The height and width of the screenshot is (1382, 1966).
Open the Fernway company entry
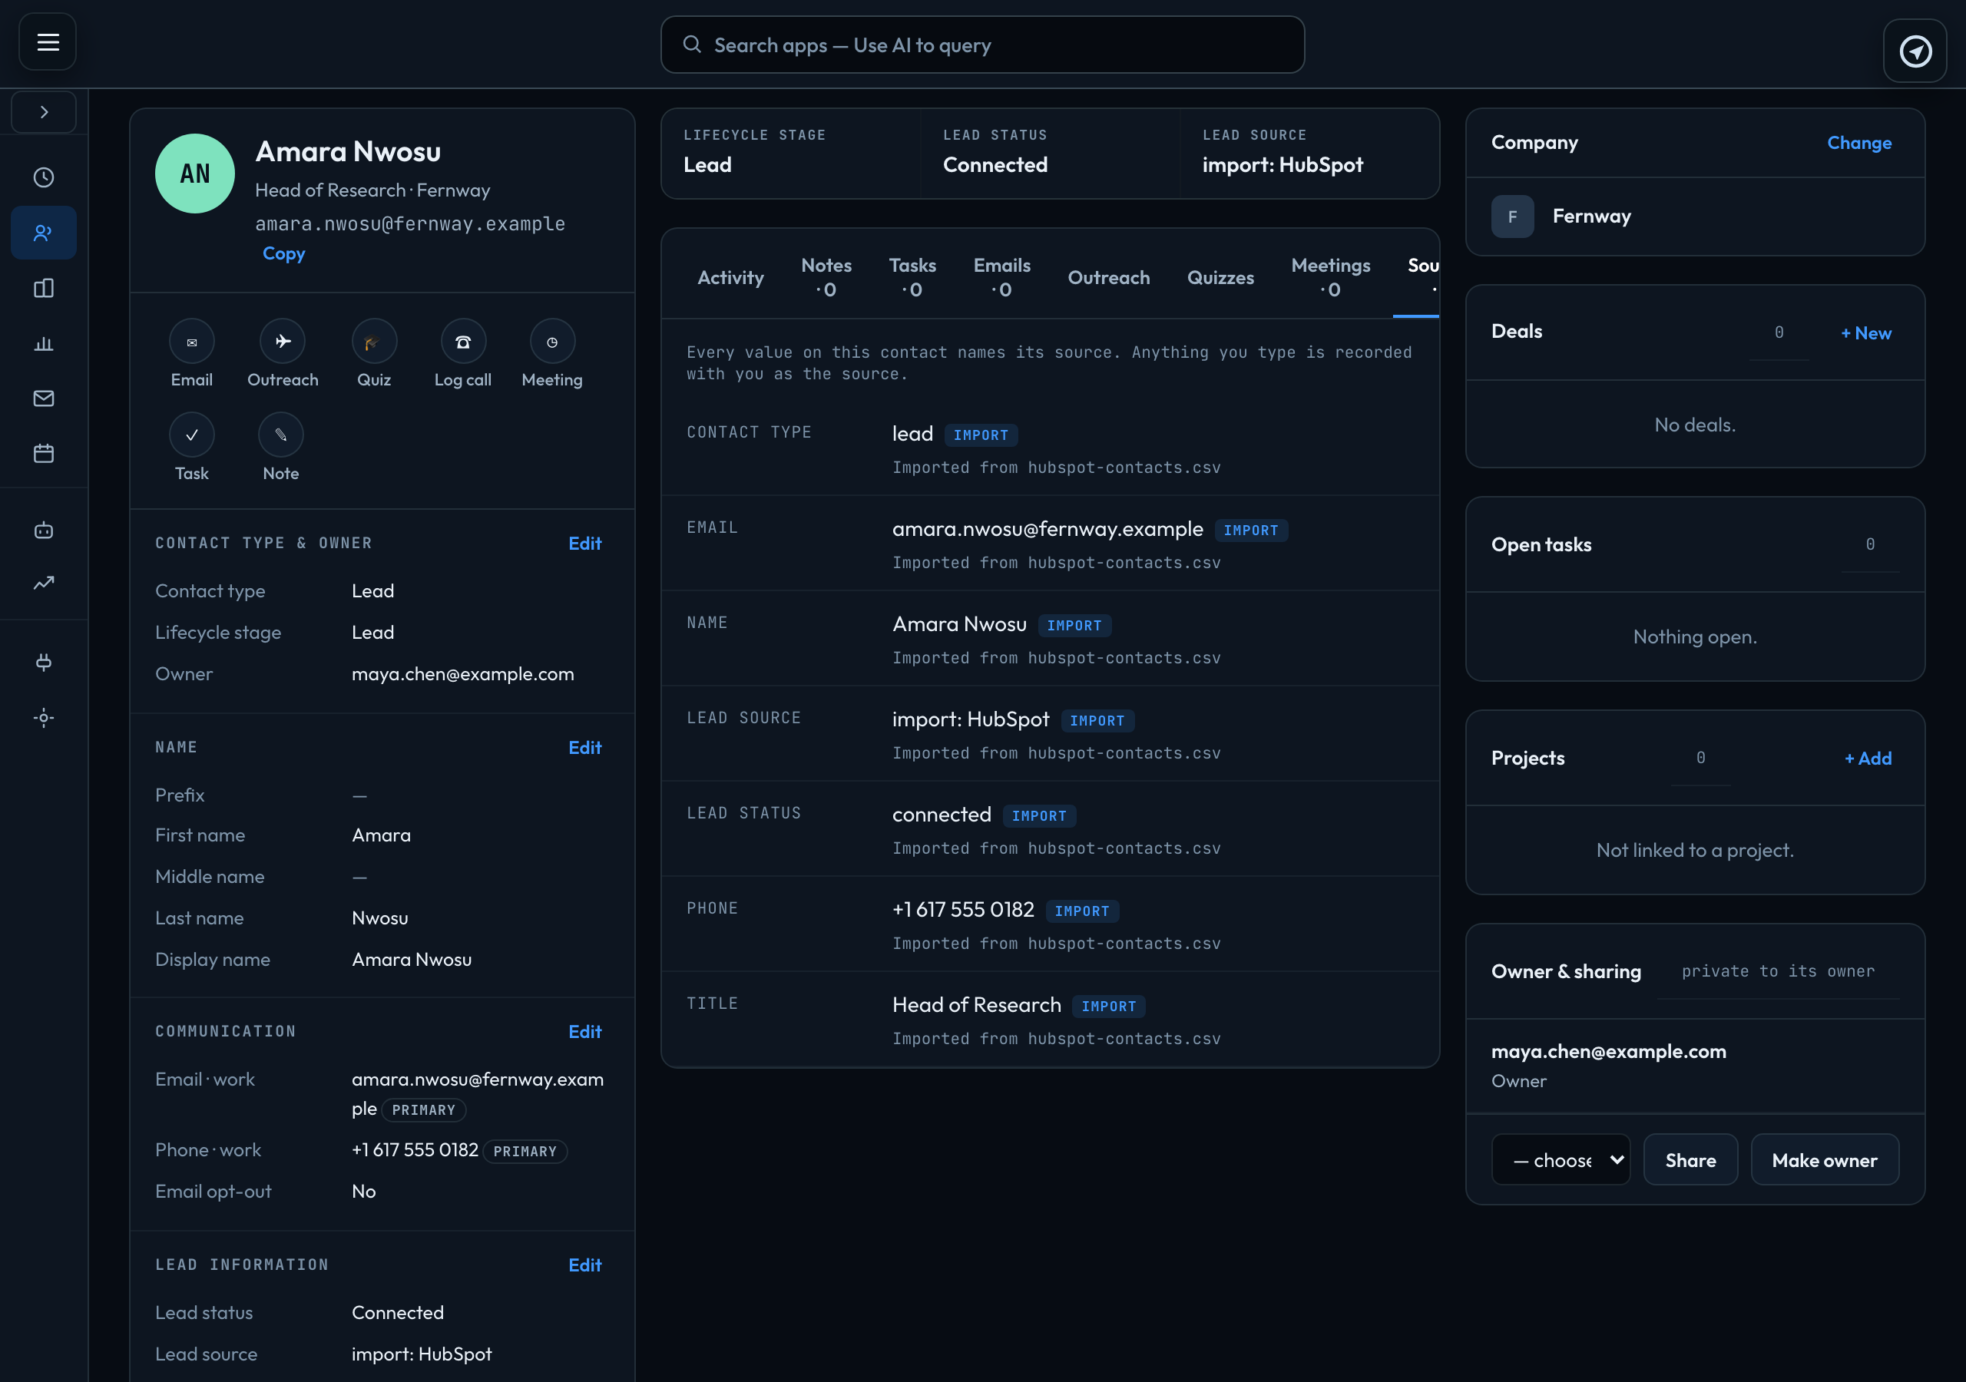1695,216
